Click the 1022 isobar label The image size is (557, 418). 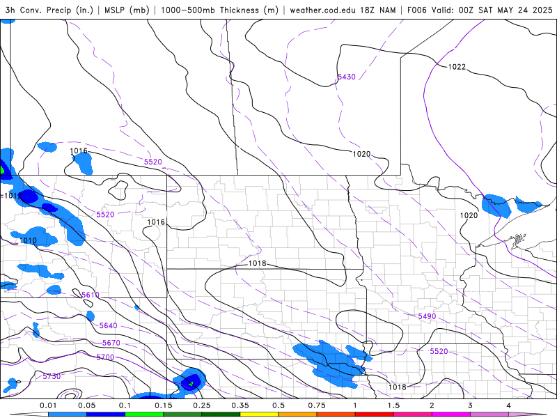click(457, 67)
